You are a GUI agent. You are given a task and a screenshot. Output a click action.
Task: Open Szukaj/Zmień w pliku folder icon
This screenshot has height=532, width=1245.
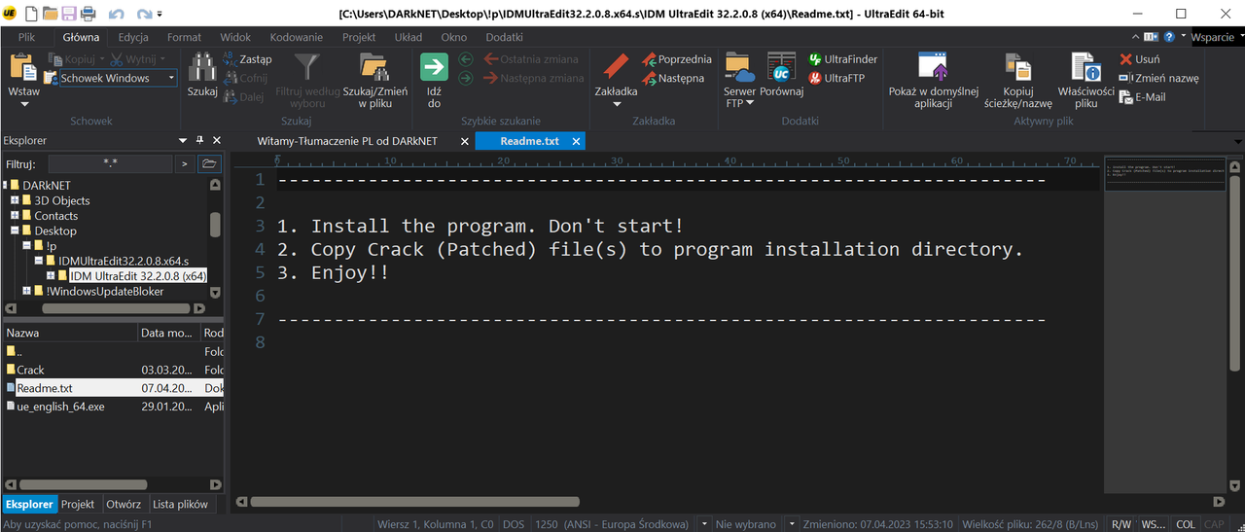click(x=374, y=67)
